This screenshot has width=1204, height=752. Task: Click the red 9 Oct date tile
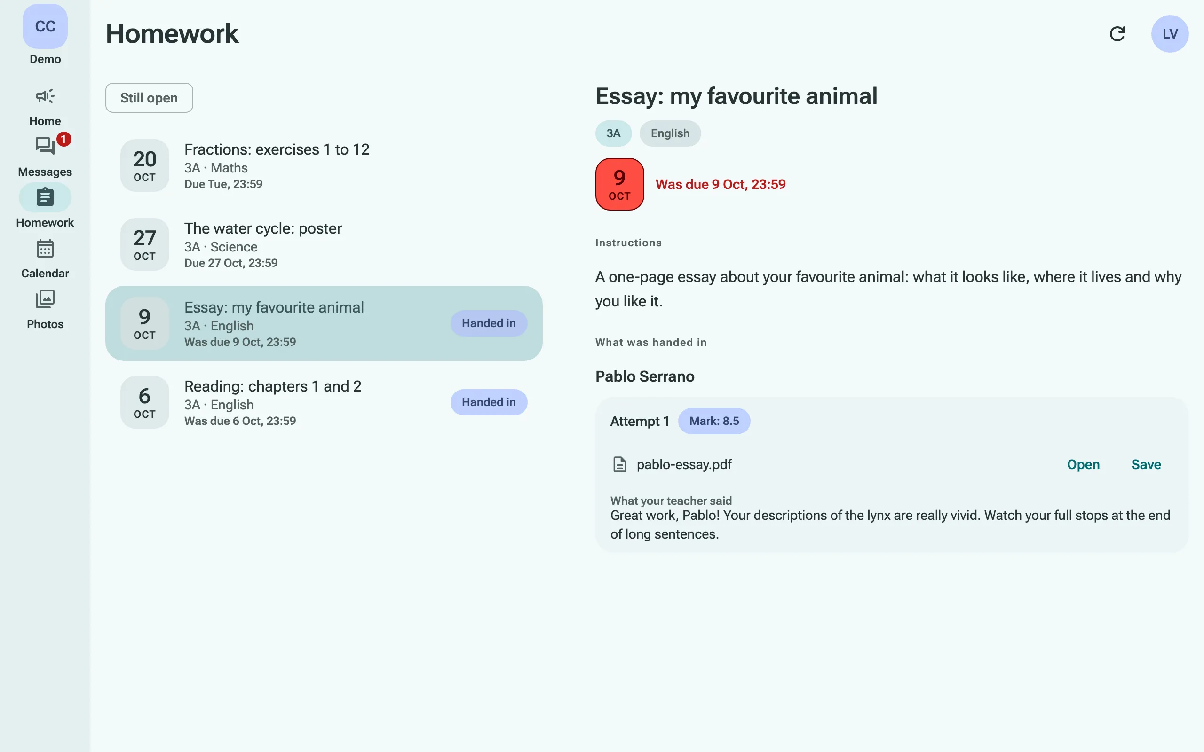point(619,184)
